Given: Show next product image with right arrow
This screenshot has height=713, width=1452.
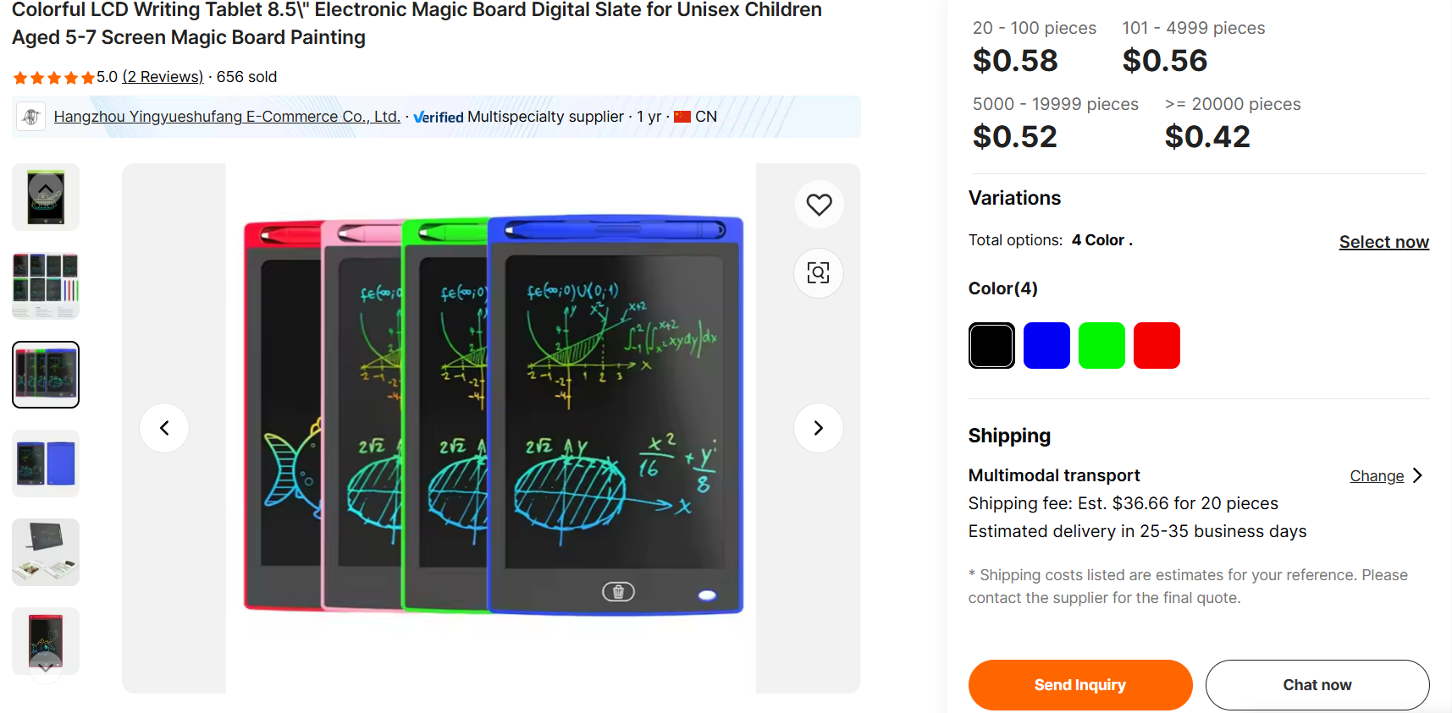Looking at the screenshot, I should pyautogui.click(x=818, y=428).
